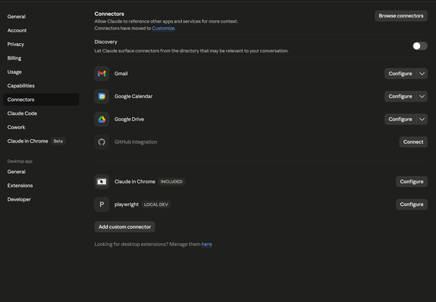
Task: Go to Privacy settings
Action: (41, 44)
